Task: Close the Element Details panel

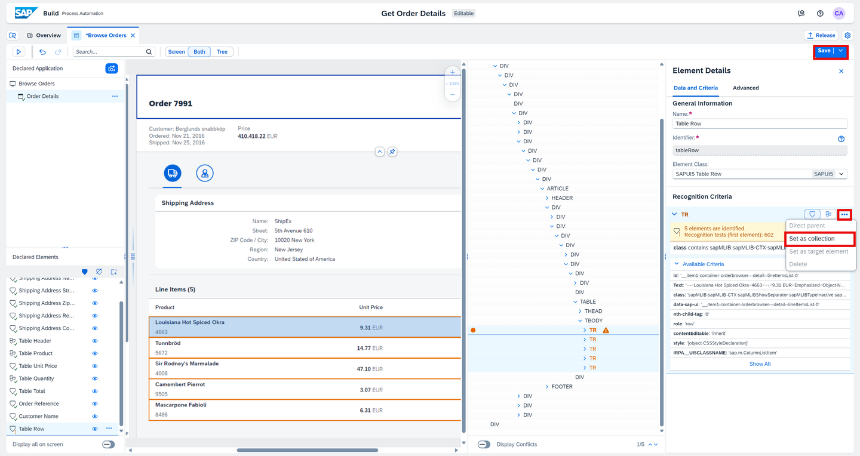Action: point(841,71)
